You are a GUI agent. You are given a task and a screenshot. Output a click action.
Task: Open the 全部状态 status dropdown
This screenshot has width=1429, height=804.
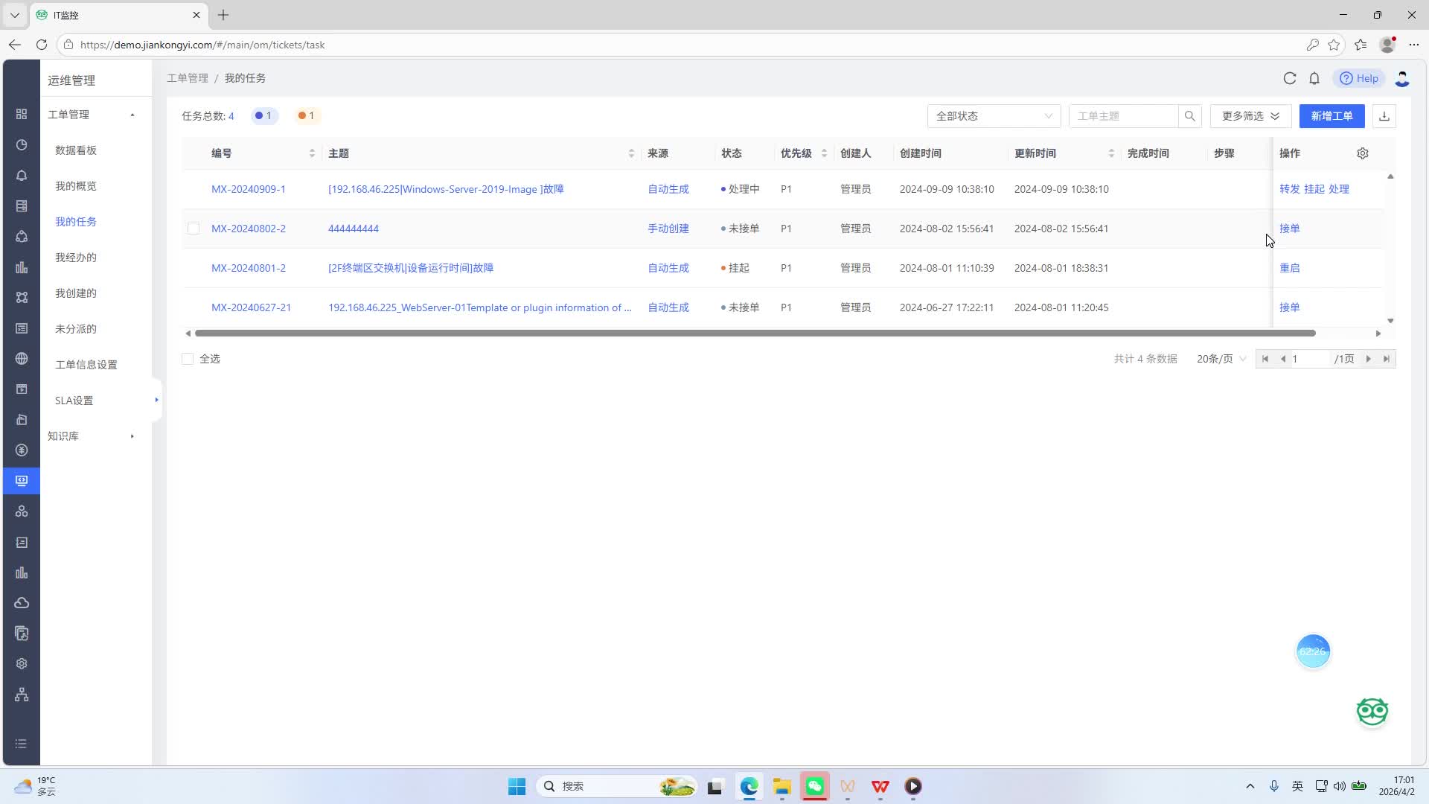(994, 116)
